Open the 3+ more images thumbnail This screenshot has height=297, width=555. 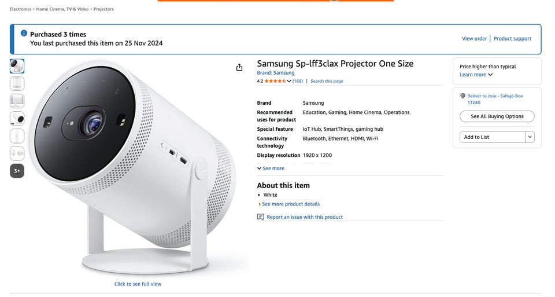pyautogui.click(x=17, y=171)
